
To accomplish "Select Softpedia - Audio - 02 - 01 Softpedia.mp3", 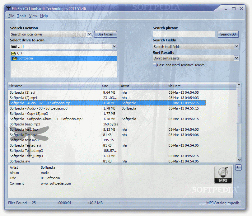I will [107, 103].
